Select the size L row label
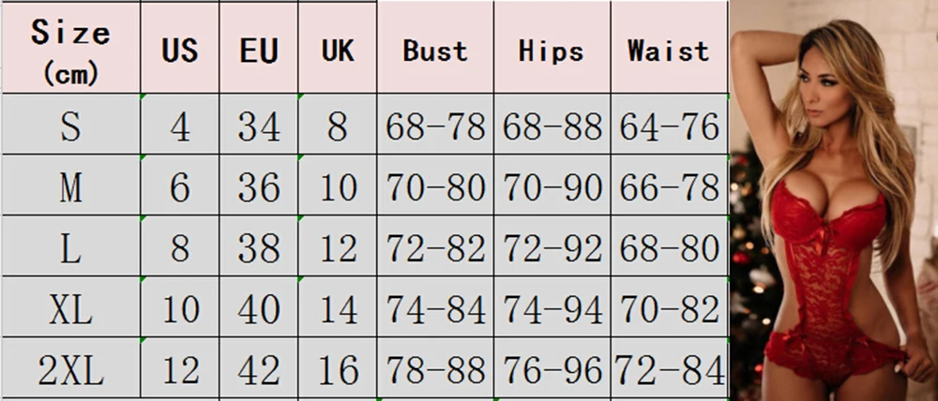 70,245
